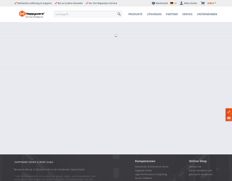Click Vor Ort Reparatur Service text
Image resolution: width=232 pixels, height=181 pixels.
pyautogui.click(x=103, y=3)
